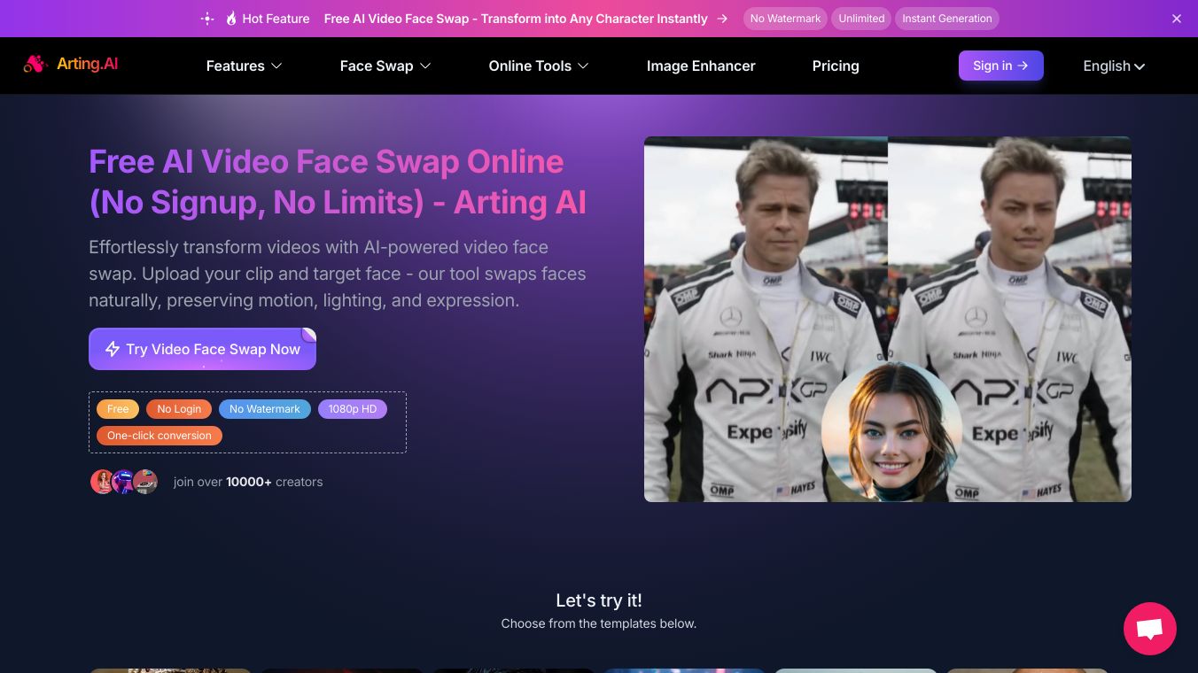Click 'Choose from the templates below.' text
The image size is (1198, 673).
point(599,623)
